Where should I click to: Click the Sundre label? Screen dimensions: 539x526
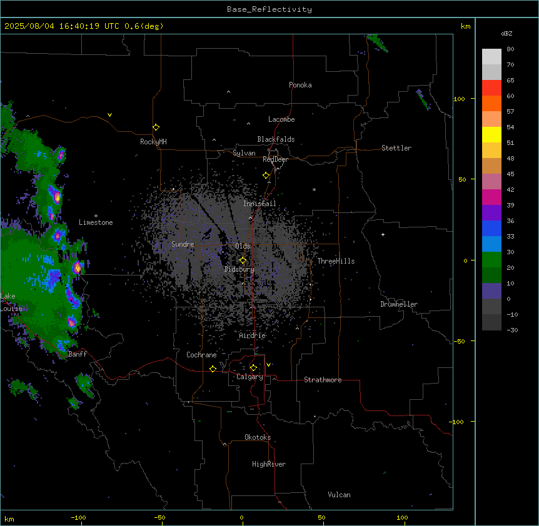coord(183,244)
